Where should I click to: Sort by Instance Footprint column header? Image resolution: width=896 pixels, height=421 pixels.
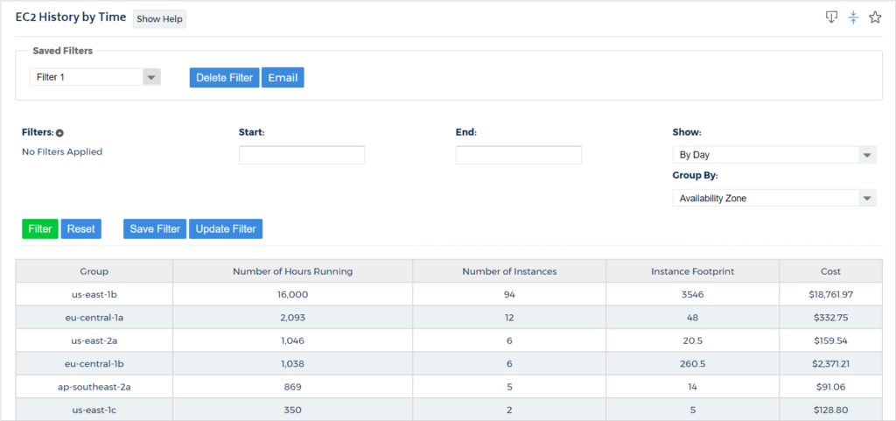[693, 271]
